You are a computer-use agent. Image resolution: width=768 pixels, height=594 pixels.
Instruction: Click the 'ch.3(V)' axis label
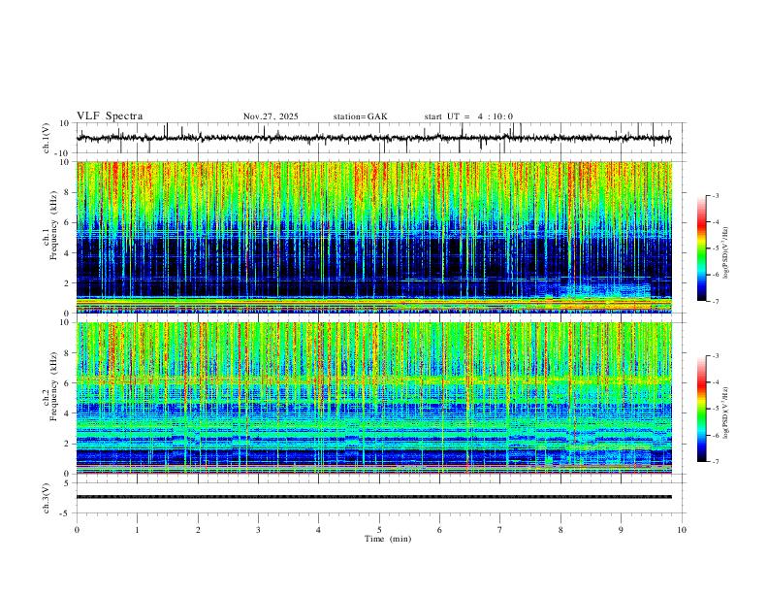pos(47,498)
